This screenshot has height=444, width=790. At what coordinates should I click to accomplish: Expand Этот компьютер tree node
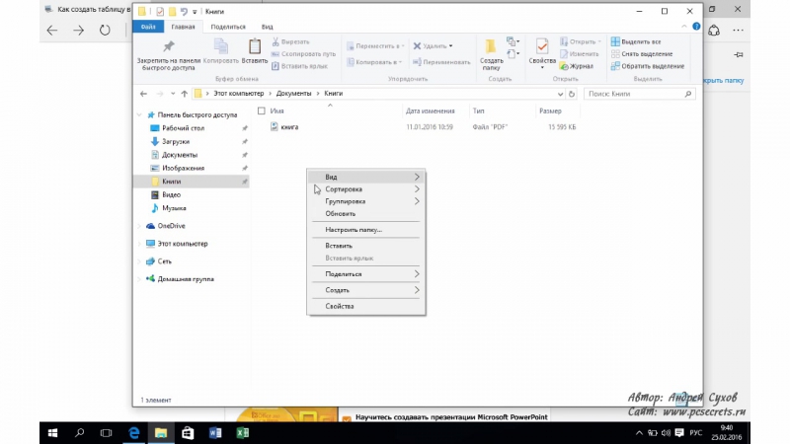(139, 244)
